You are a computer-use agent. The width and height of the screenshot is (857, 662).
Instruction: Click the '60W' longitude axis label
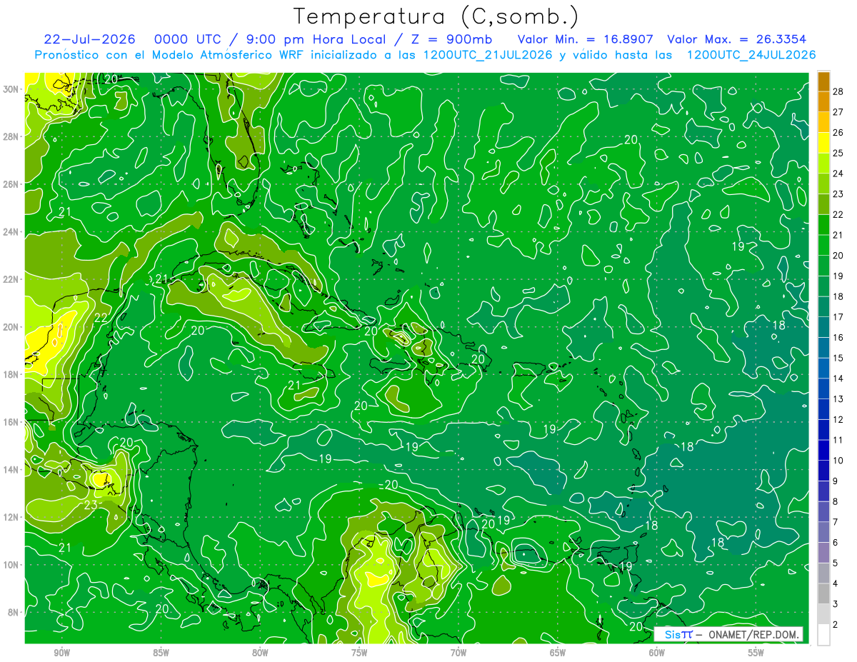(657, 653)
